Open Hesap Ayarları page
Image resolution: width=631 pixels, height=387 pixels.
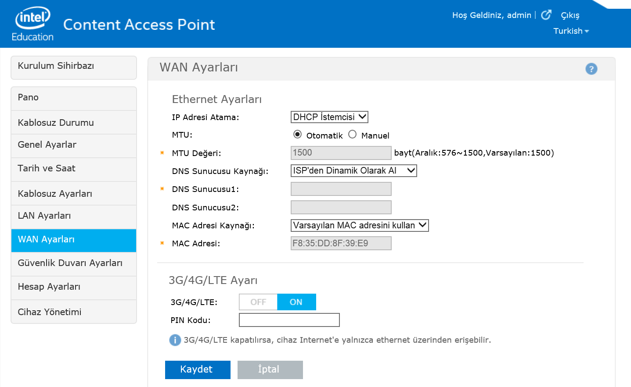point(74,288)
